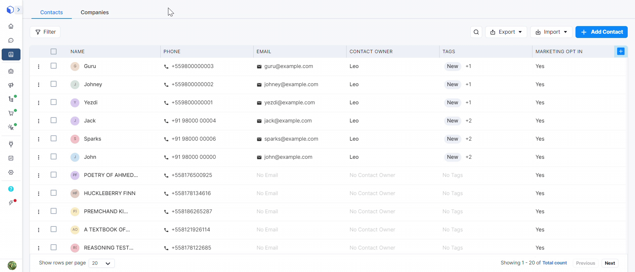
Task: Switch to the Companies tab
Action: coord(95,12)
